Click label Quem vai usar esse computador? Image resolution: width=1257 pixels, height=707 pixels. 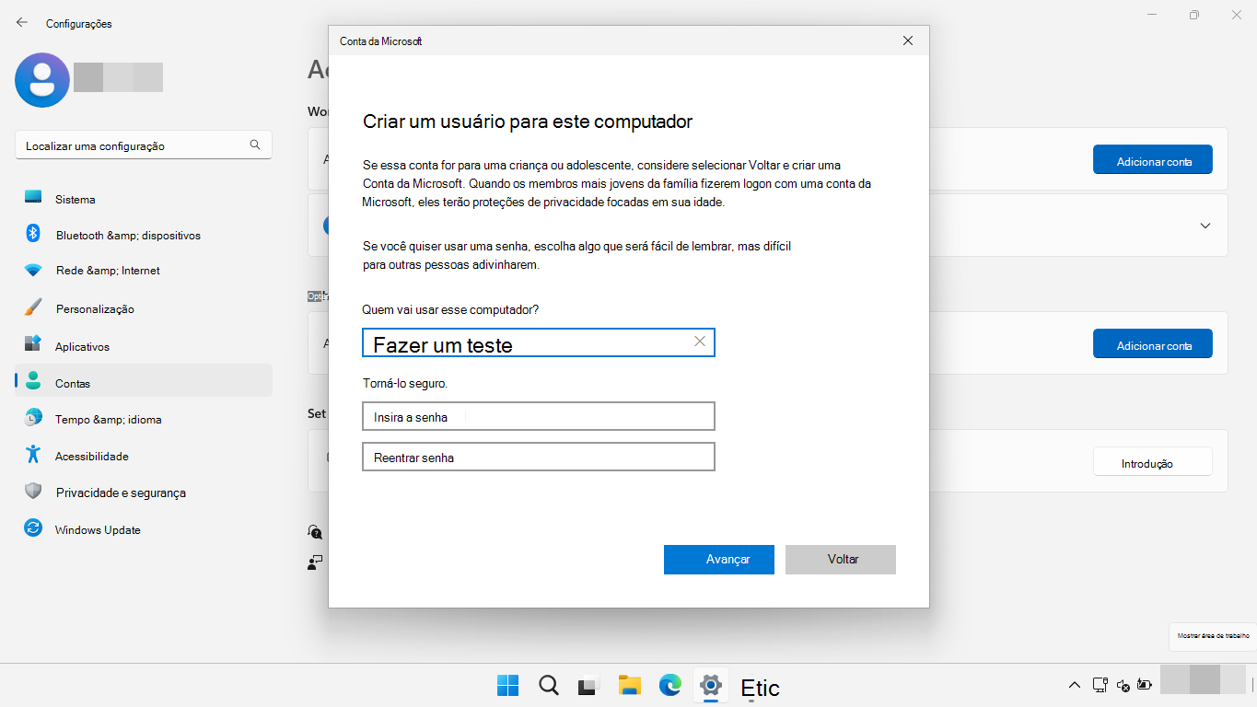click(x=451, y=309)
